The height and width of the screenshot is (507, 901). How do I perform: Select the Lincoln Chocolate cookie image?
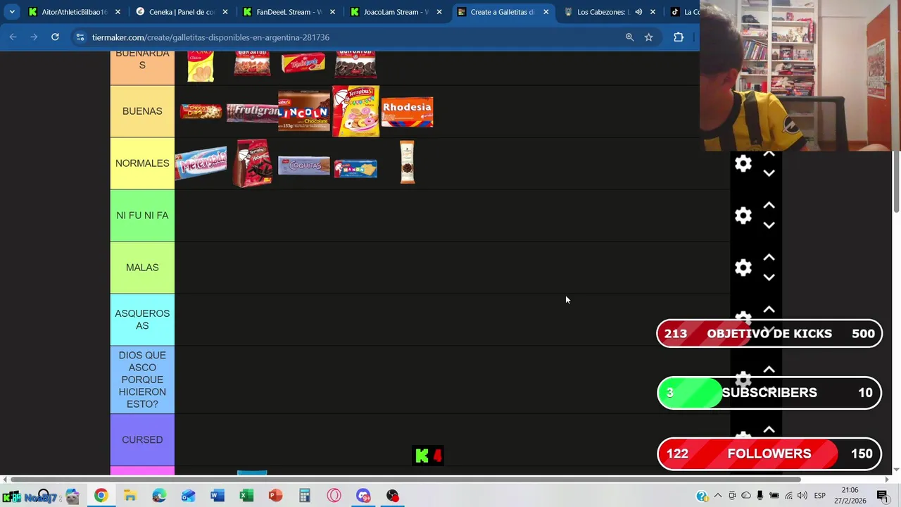point(304,111)
